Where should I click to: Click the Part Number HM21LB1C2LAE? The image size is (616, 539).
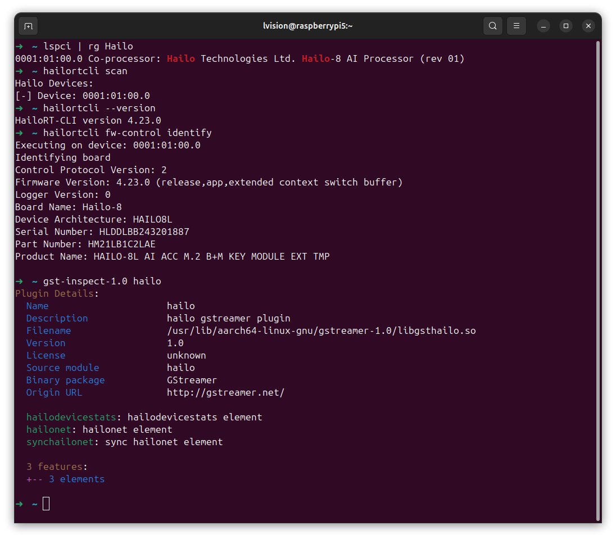[122, 244]
